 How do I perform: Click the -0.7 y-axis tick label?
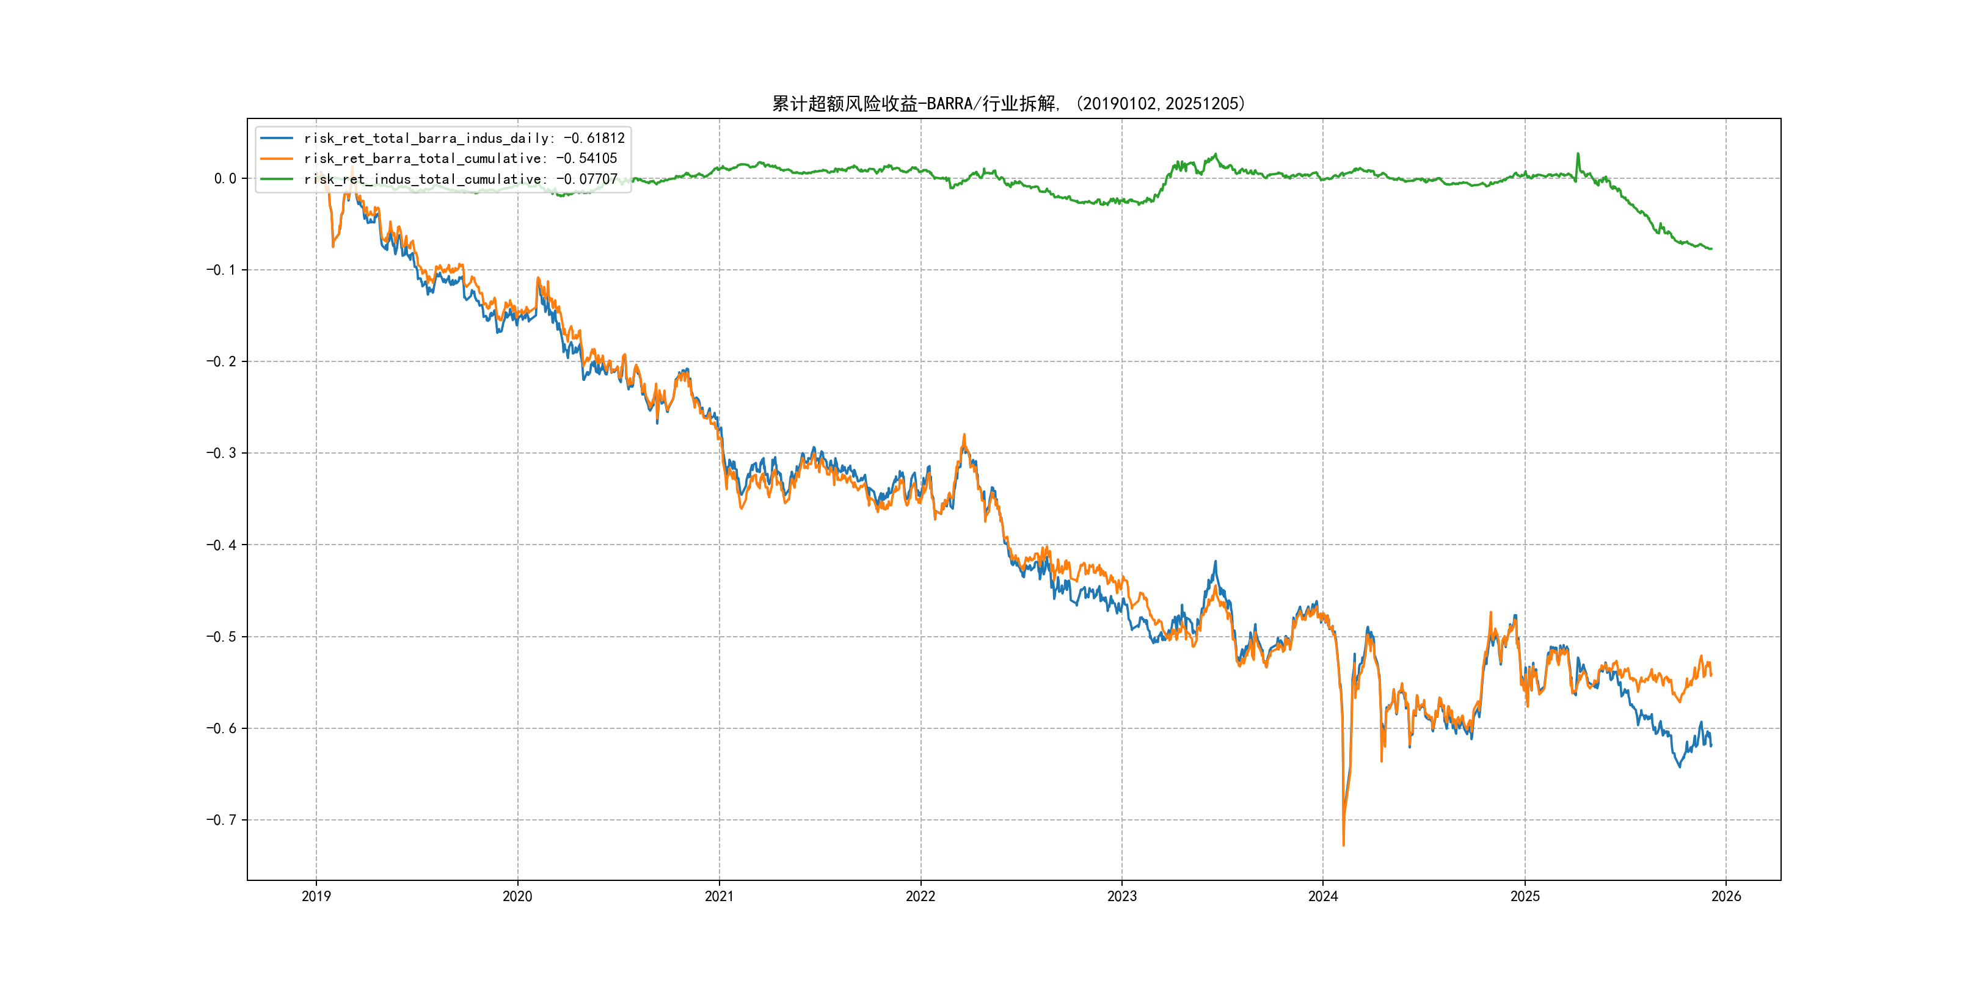pyautogui.click(x=220, y=820)
